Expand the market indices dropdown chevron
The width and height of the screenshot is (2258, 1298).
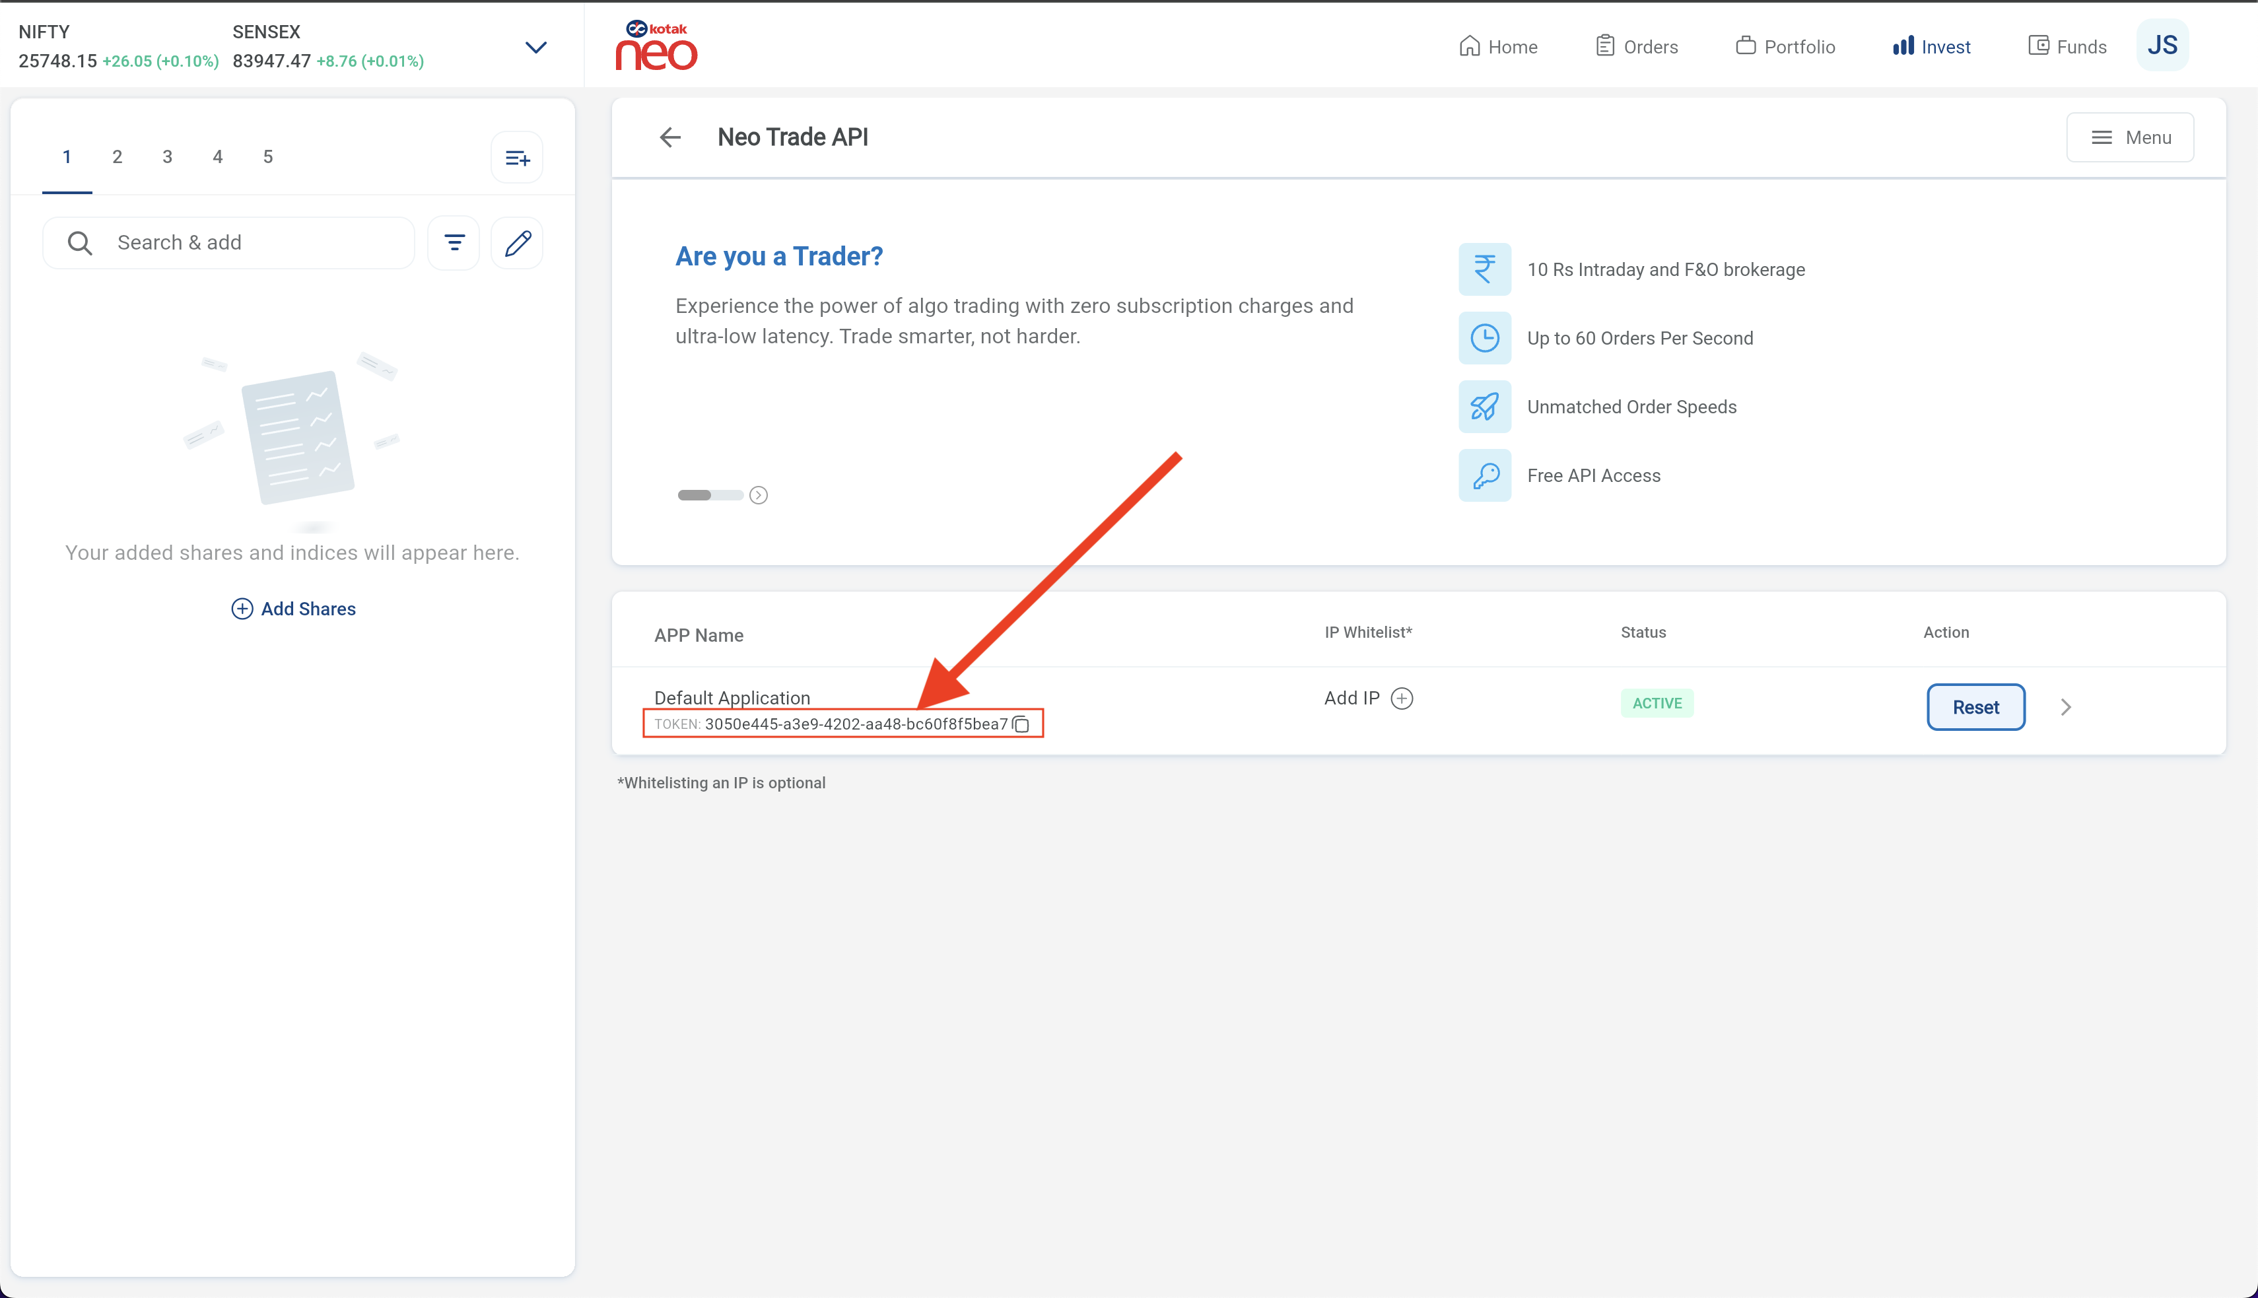pyautogui.click(x=535, y=48)
